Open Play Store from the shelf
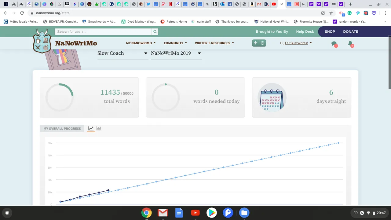Viewport: 391px width, 220px height. click(212, 213)
